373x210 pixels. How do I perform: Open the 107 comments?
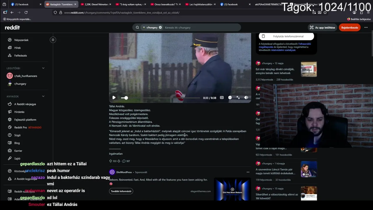click(126, 161)
